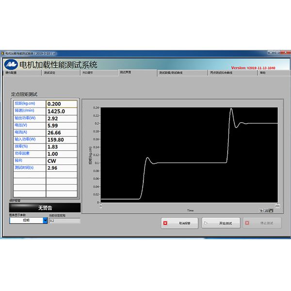Click the 0.24 y-axis scale label
This screenshot has height=291, width=291.
[96, 108]
